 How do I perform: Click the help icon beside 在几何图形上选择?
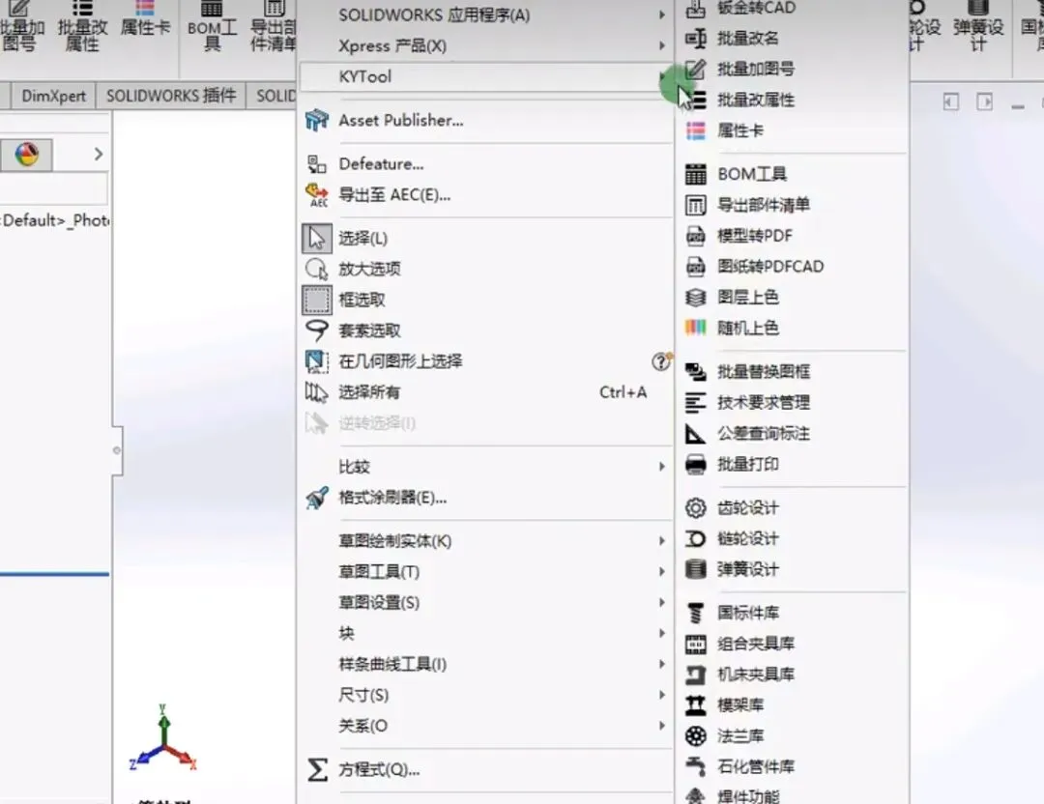[x=661, y=361]
